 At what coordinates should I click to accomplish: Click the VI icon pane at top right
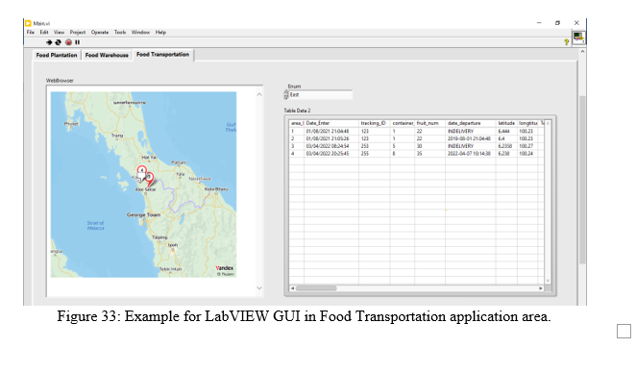click(x=578, y=37)
